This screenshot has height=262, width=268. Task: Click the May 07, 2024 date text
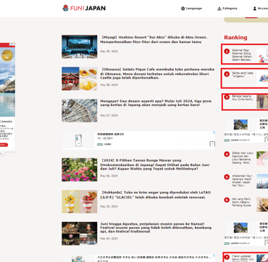(109, 115)
